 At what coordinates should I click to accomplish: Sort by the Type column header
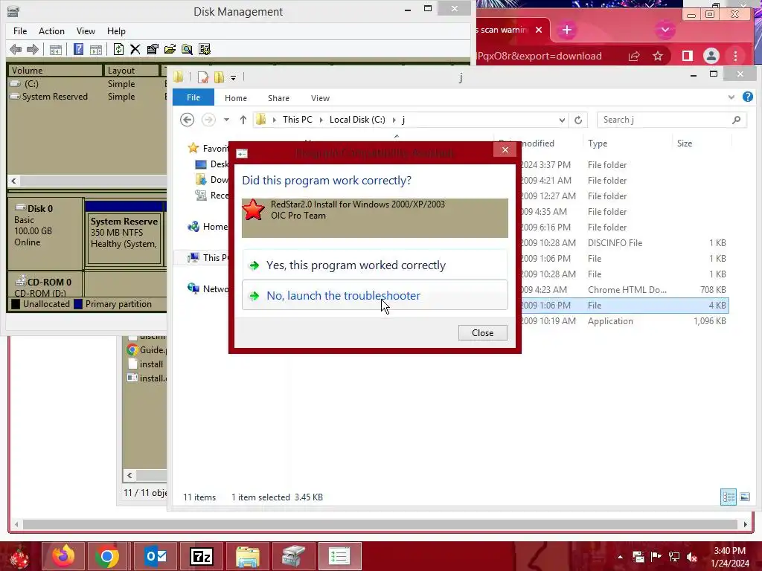click(627, 143)
